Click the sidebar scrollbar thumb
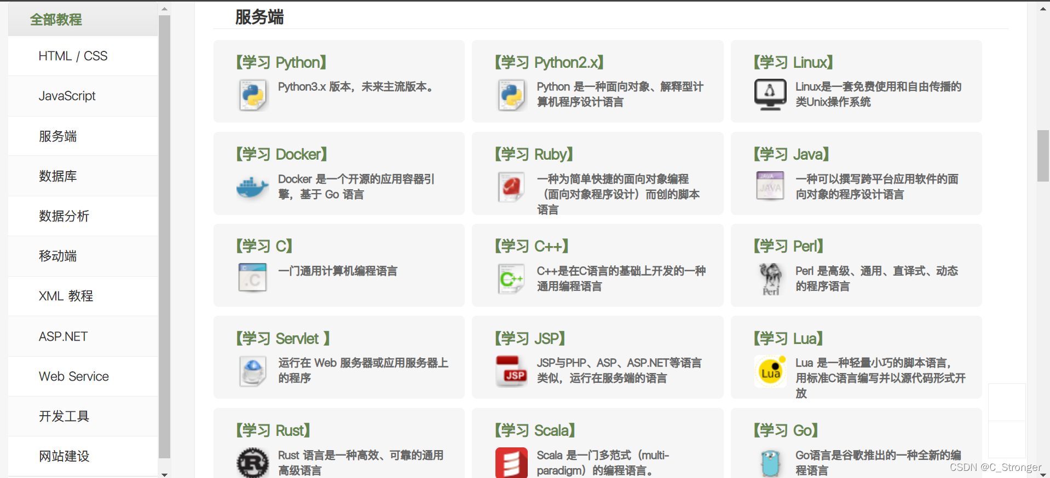This screenshot has height=478, width=1050. coord(164,236)
